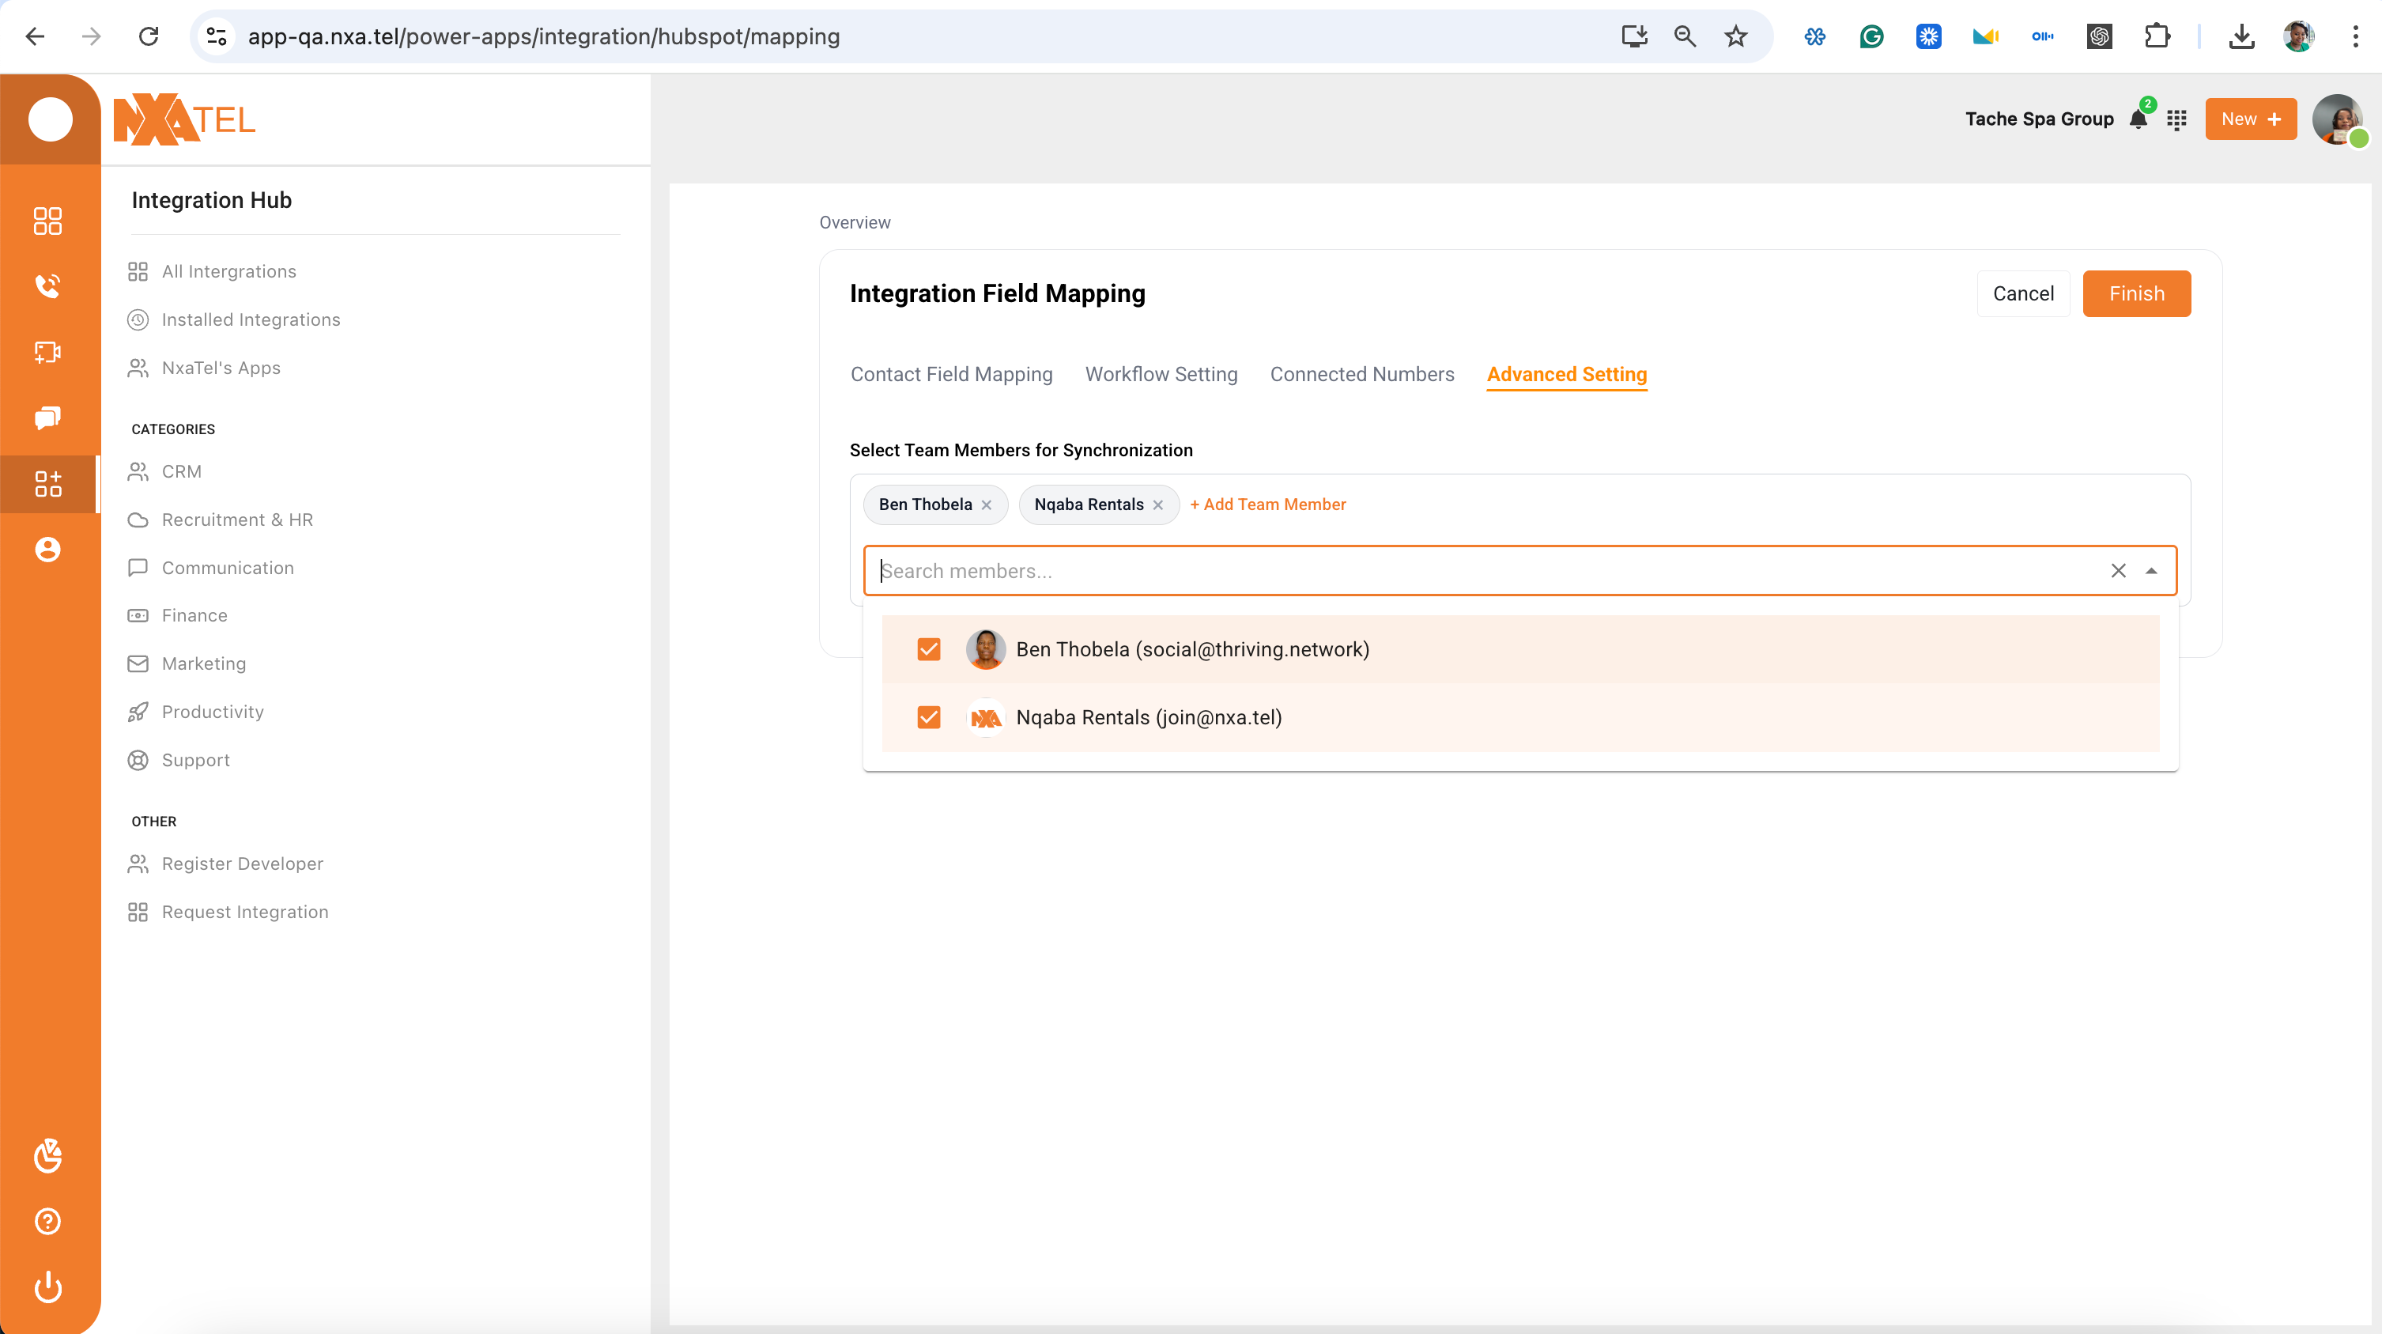Open the contacts person icon in sidebar

47,550
